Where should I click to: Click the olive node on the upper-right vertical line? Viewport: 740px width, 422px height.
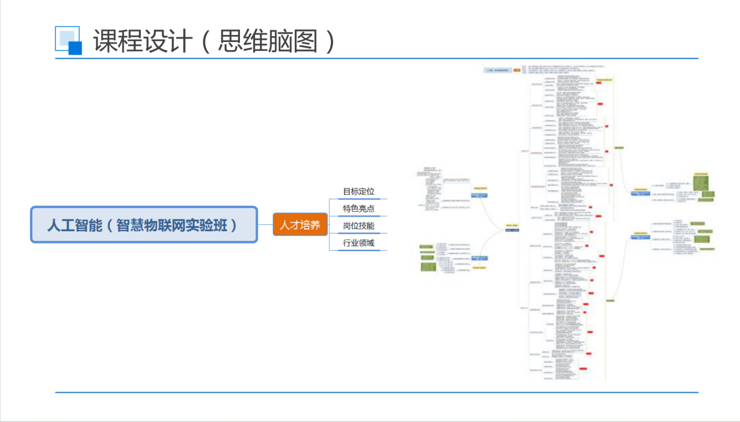(x=619, y=148)
